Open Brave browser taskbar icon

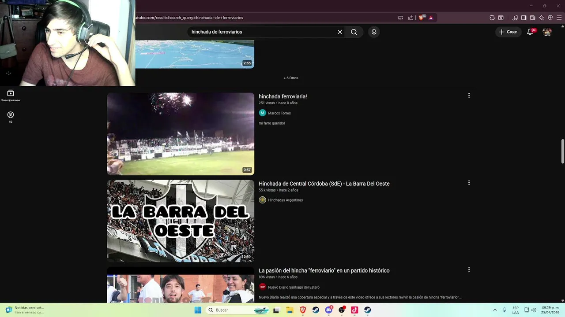(303, 310)
